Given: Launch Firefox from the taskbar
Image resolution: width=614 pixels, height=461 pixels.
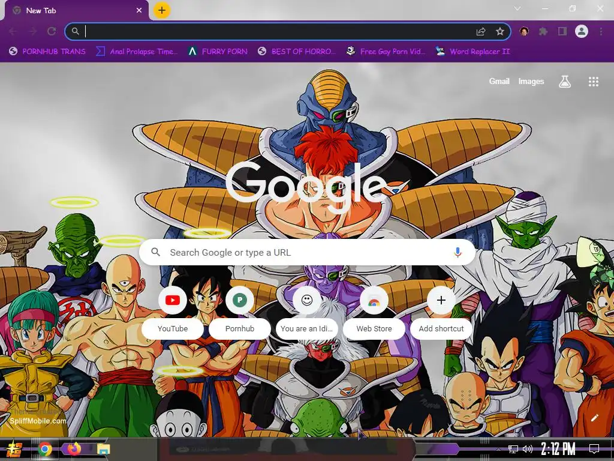Looking at the screenshot, I should [x=74, y=449].
